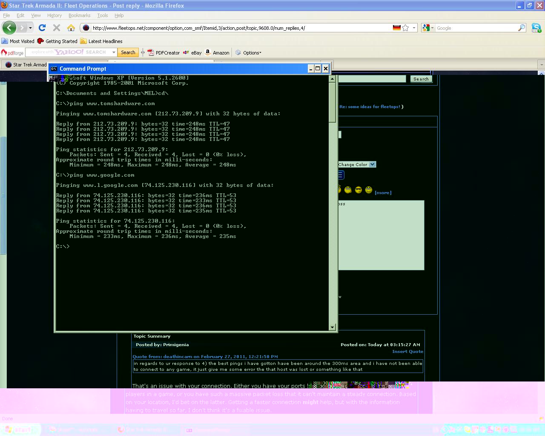Expand the Change Color dropdown
The image size is (545, 436).
tap(372, 165)
